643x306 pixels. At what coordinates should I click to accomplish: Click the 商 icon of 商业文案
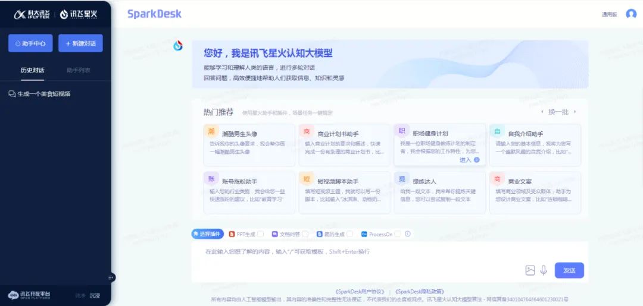point(497,179)
